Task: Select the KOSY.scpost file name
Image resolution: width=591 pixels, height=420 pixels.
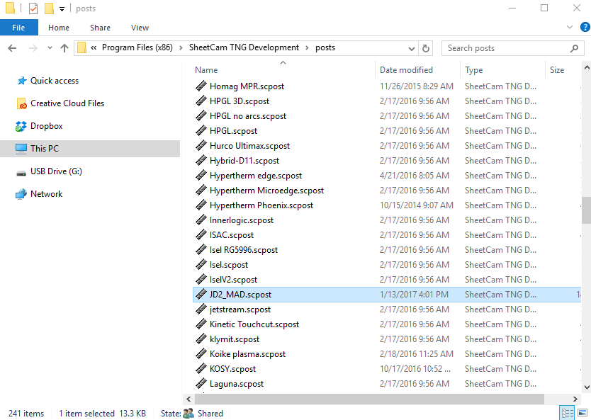Action: point(232,369)
